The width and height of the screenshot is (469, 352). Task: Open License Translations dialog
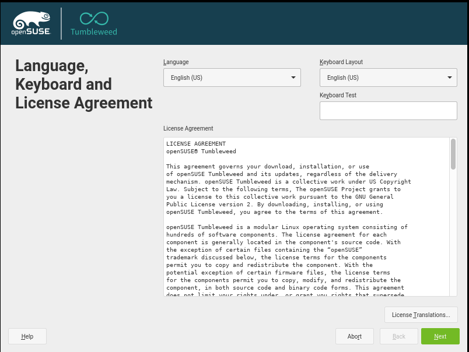pyautogui.click(x=421, y=315)
